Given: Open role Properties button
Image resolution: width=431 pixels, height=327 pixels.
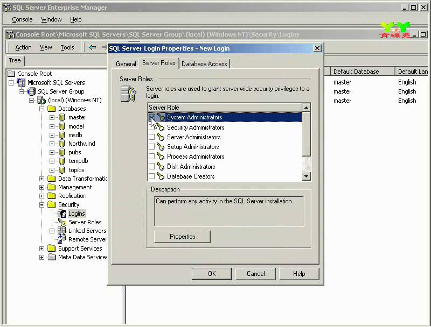Looking at the screenshot, I should coord(182,237).
